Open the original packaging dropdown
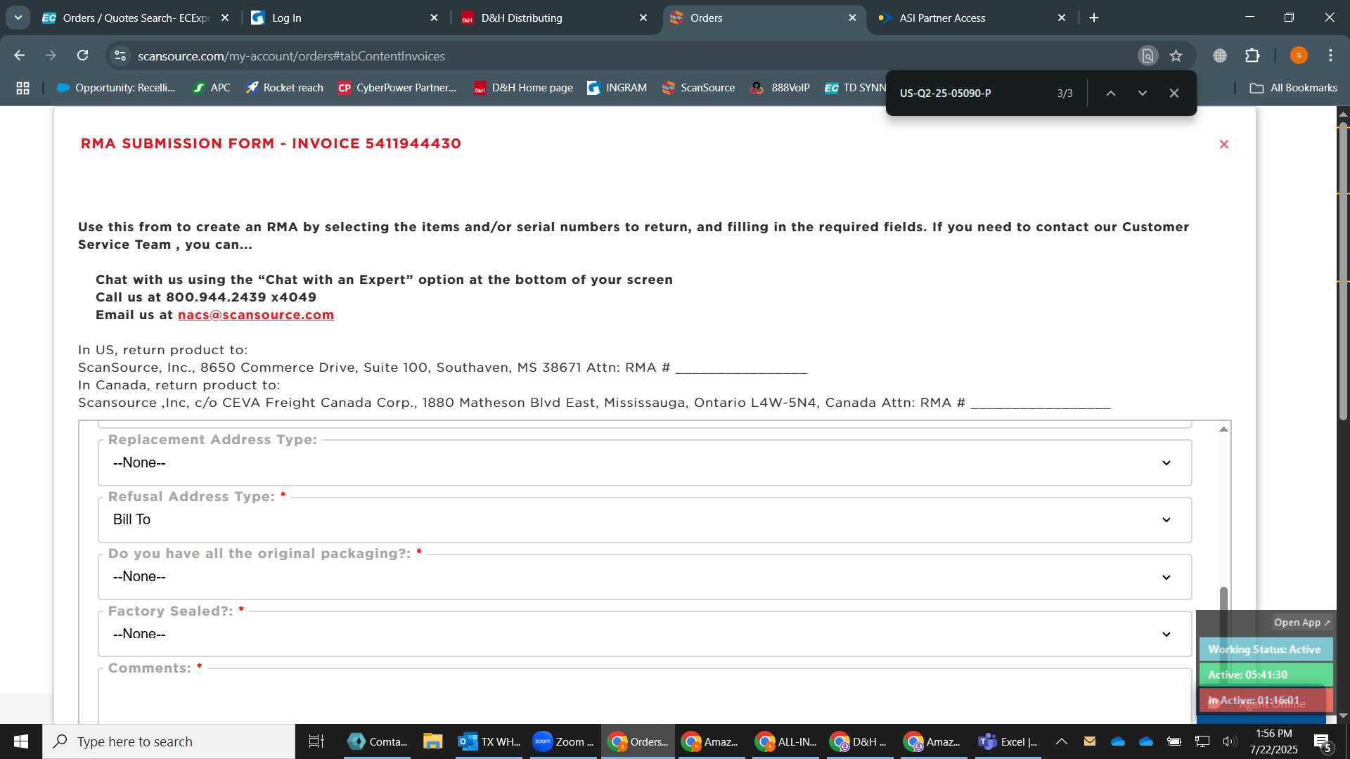This screenshot has height=759, width=1350. point(645,576)
